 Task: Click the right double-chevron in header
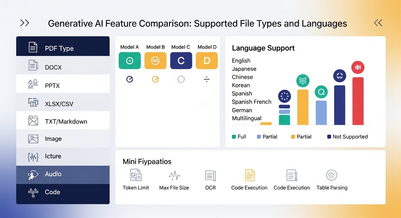(378, 23)
